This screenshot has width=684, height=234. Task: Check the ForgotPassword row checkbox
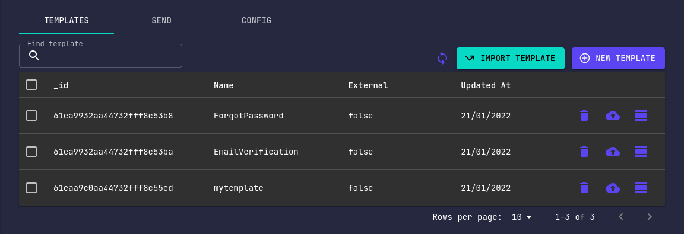point(31,116)
